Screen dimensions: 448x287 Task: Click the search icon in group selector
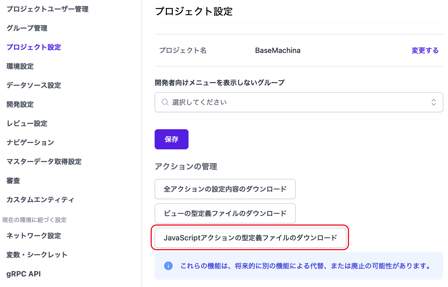pyautogui.click(x=165, y=102)
